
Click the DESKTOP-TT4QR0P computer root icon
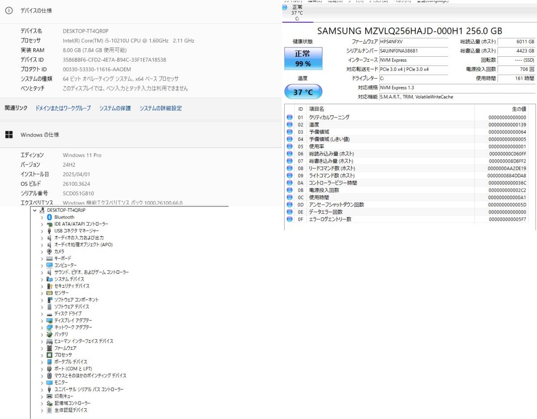point(42,210)
